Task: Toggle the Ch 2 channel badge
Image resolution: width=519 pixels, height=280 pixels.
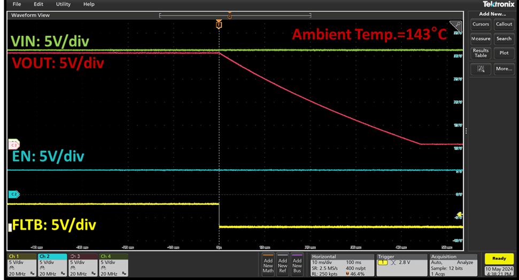Action: click(x=52, y=265)
